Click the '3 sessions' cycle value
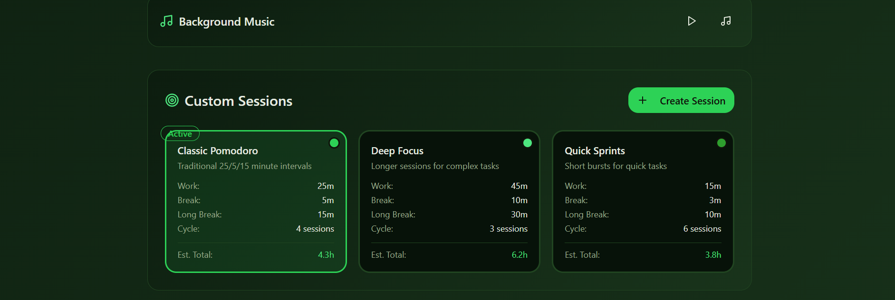The width and height of the screenshot is (895, 300). 509,229
